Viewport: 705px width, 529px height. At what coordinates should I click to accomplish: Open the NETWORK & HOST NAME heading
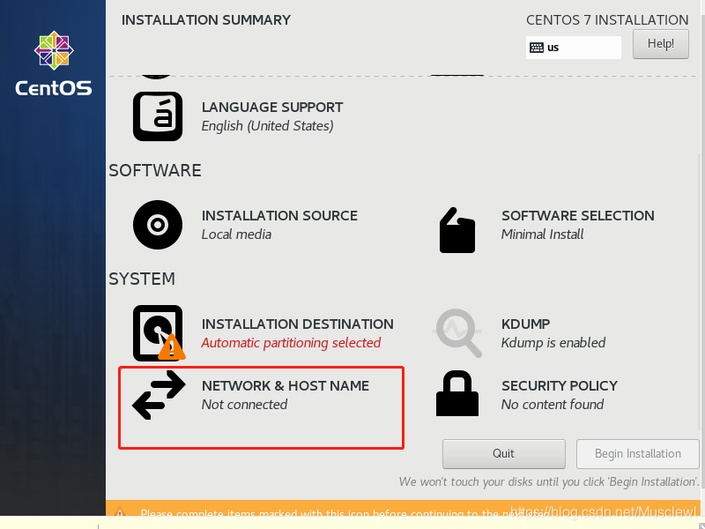(x=285, y=386)
